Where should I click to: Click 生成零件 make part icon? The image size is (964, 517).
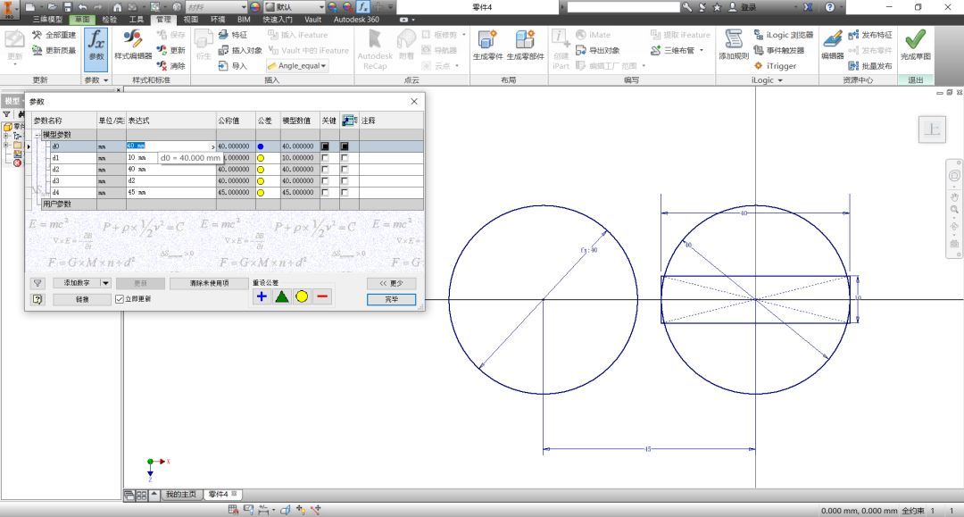tap(487, 39)
